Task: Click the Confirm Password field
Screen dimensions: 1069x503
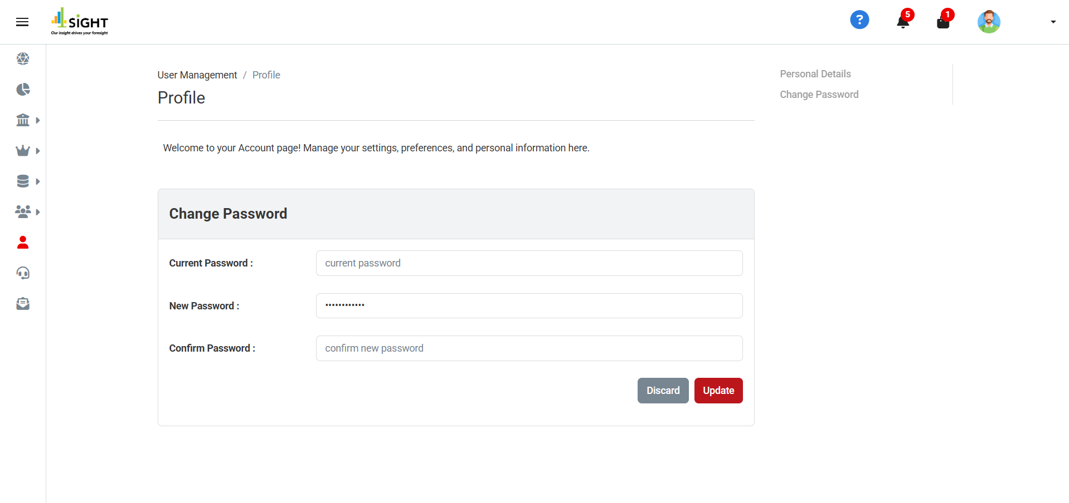Action: click(x=529, y=348)
